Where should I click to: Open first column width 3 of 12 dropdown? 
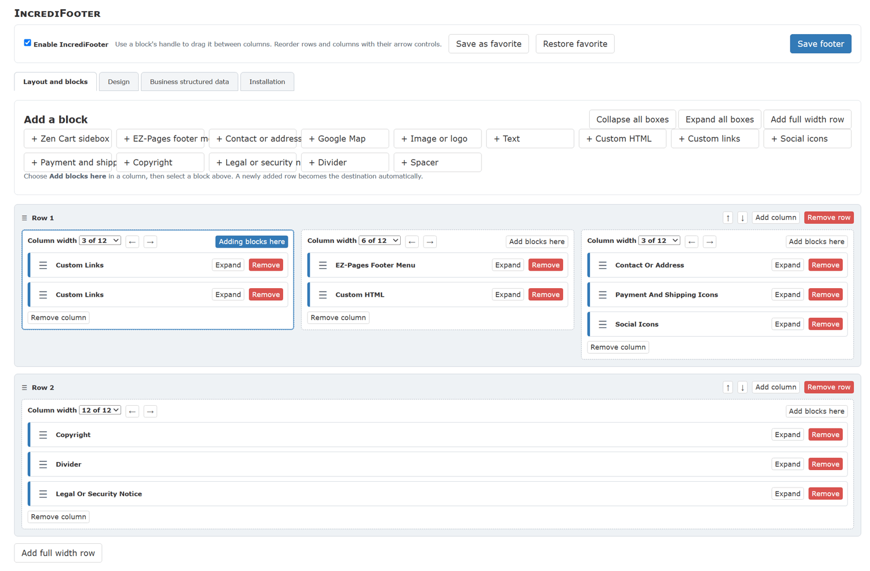[100, 241]
